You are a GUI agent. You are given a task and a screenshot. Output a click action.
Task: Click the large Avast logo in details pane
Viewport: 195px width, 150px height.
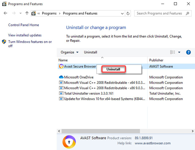69,142
